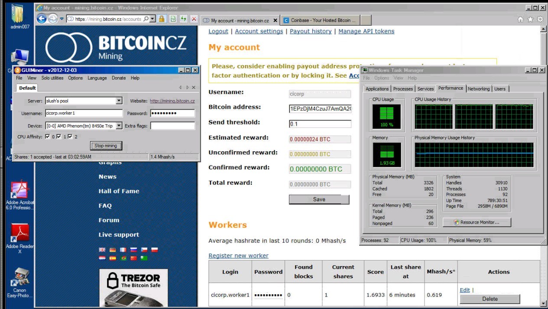
Task: Open Favorites via the star icon
Action: (530, 20)
